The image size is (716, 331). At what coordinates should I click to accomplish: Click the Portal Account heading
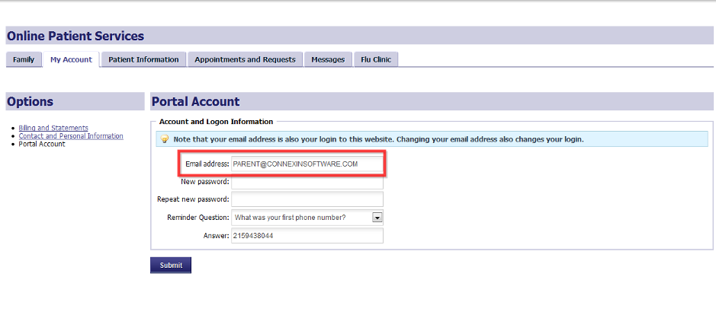195,101
